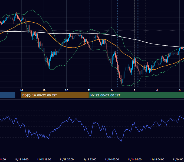
Task: Click the hour label 20 on chart axis
Action: pos(67,90)
